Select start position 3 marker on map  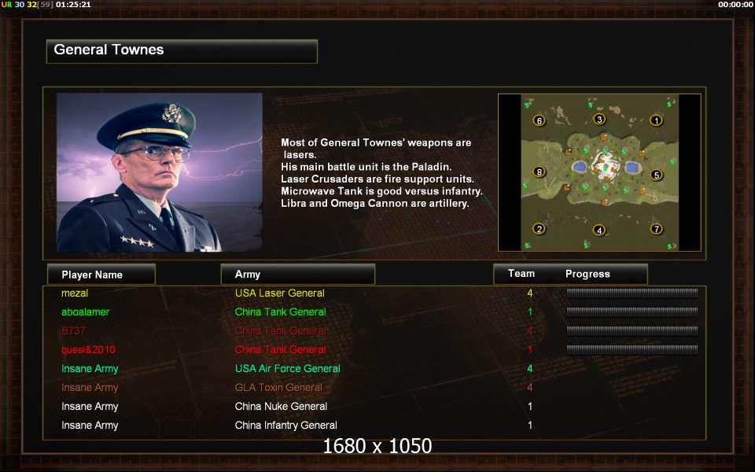(599, 119)
